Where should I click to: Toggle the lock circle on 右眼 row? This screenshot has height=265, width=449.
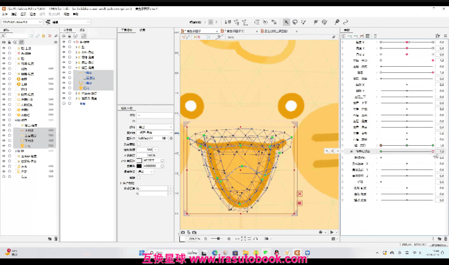point(10,79)
